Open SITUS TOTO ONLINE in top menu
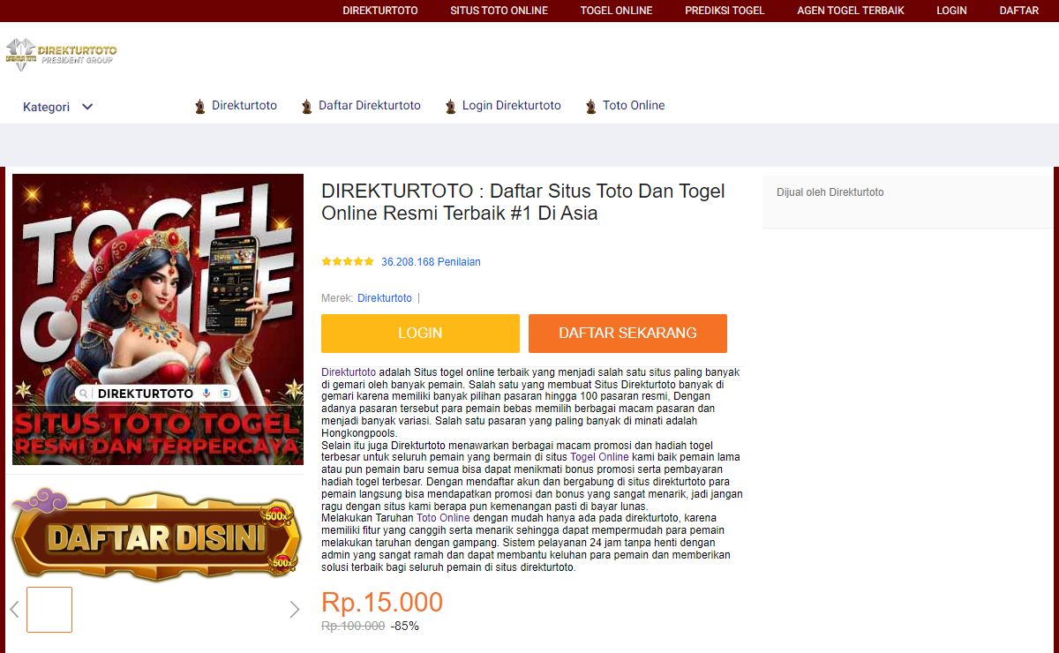Screen dimensions: 1059x653 tap(499, 11)
